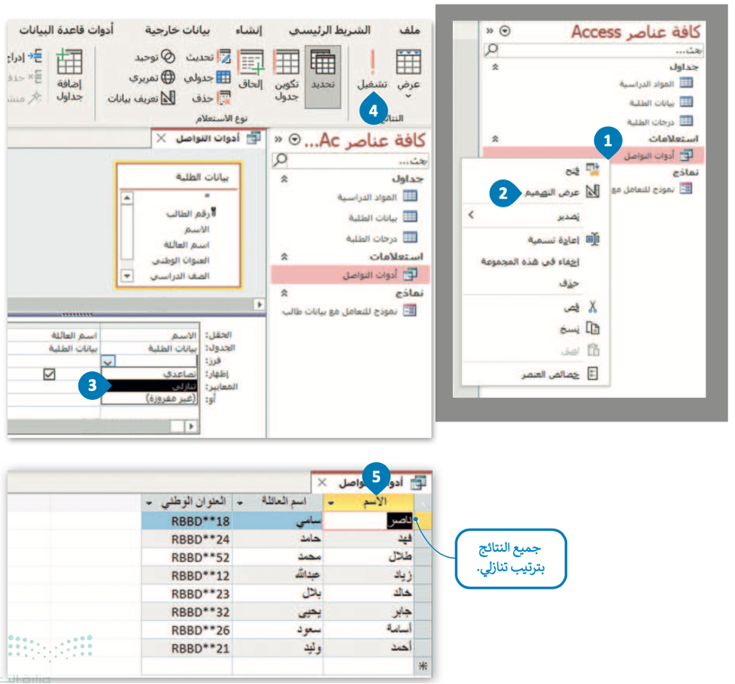Click the المواد الدراسية table icon beside the design grid
The image size is (735, 684).
(x=410, y=196)
